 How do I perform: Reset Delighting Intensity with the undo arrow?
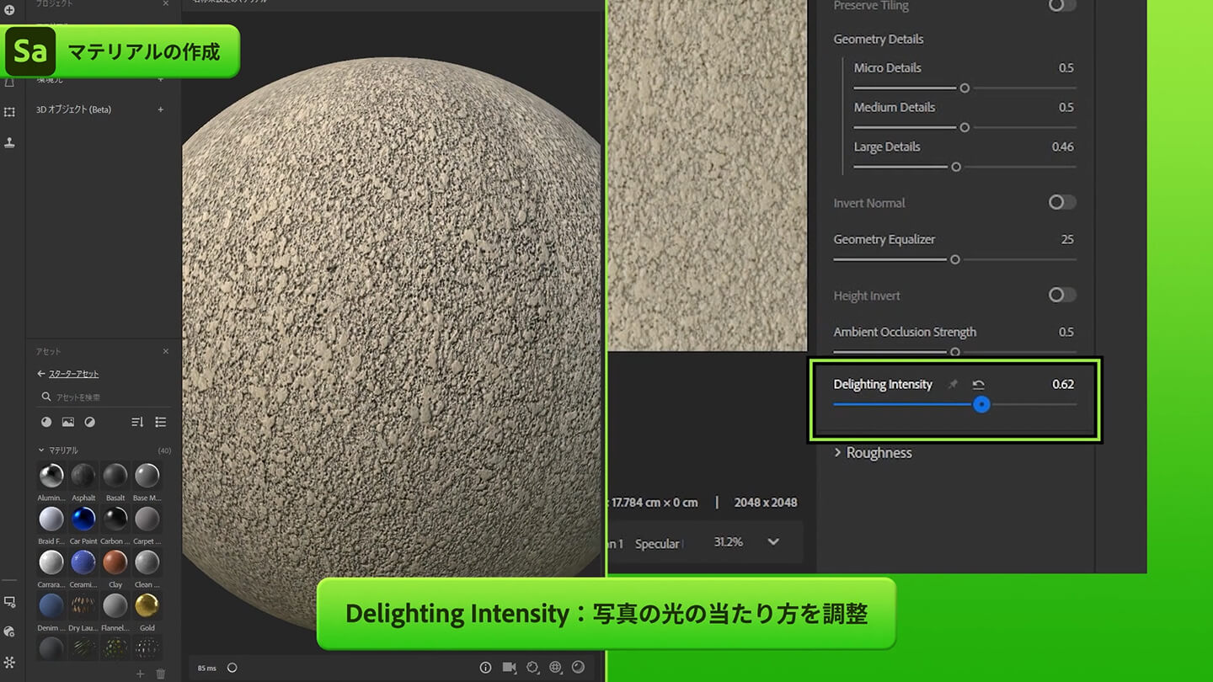[x=978, y=385]
